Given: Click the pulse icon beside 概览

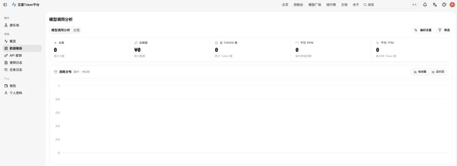Looking at the screenshot, I should coord(6,41).
